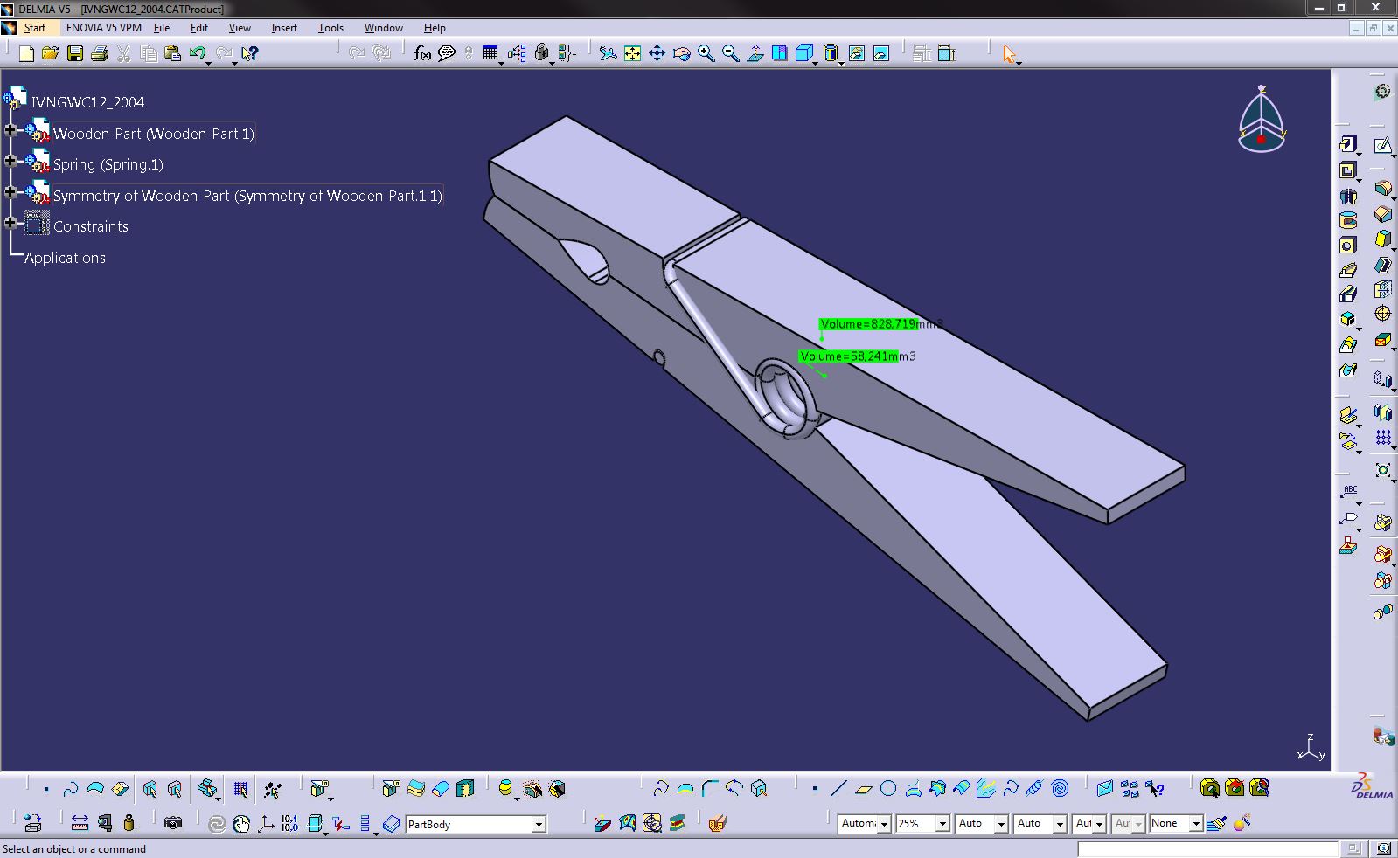Click the spring coil in the model
Screen dimensions: 1398x858
[x=786, y=398]
